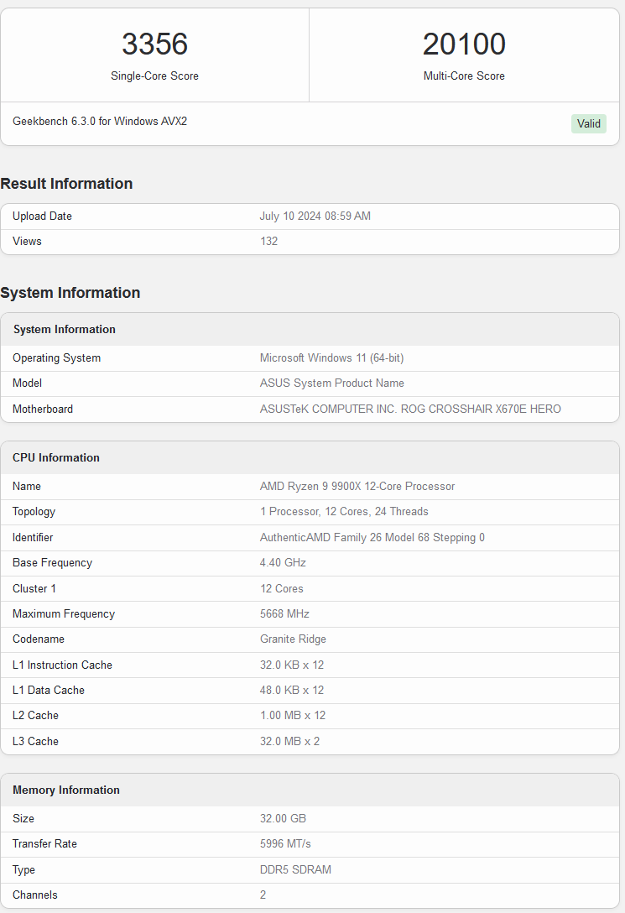Click the CPU Information table header
Screen dimensions: 625x913
point(56,457)
